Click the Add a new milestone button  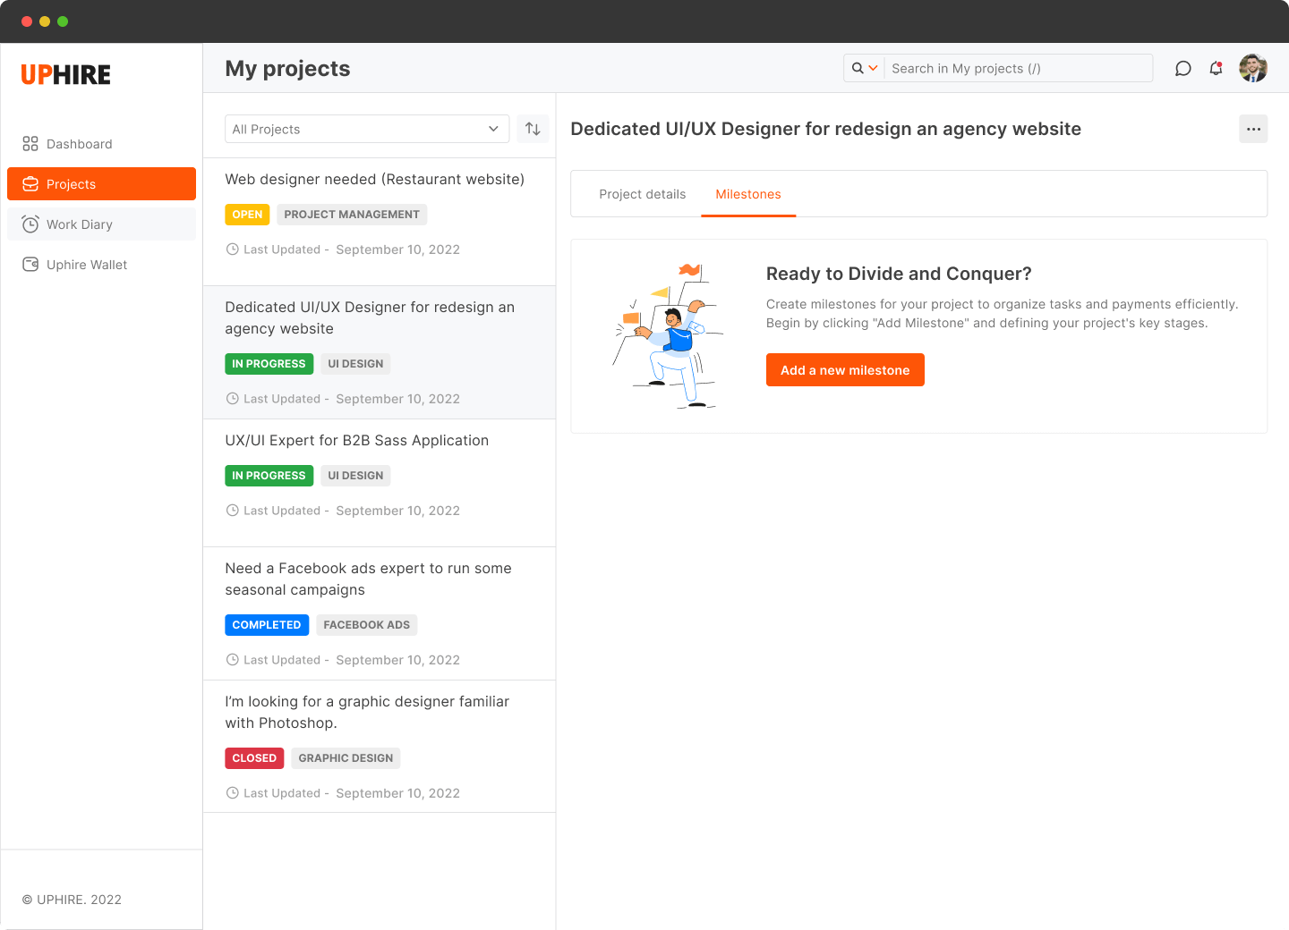click(x=845, y=370)
